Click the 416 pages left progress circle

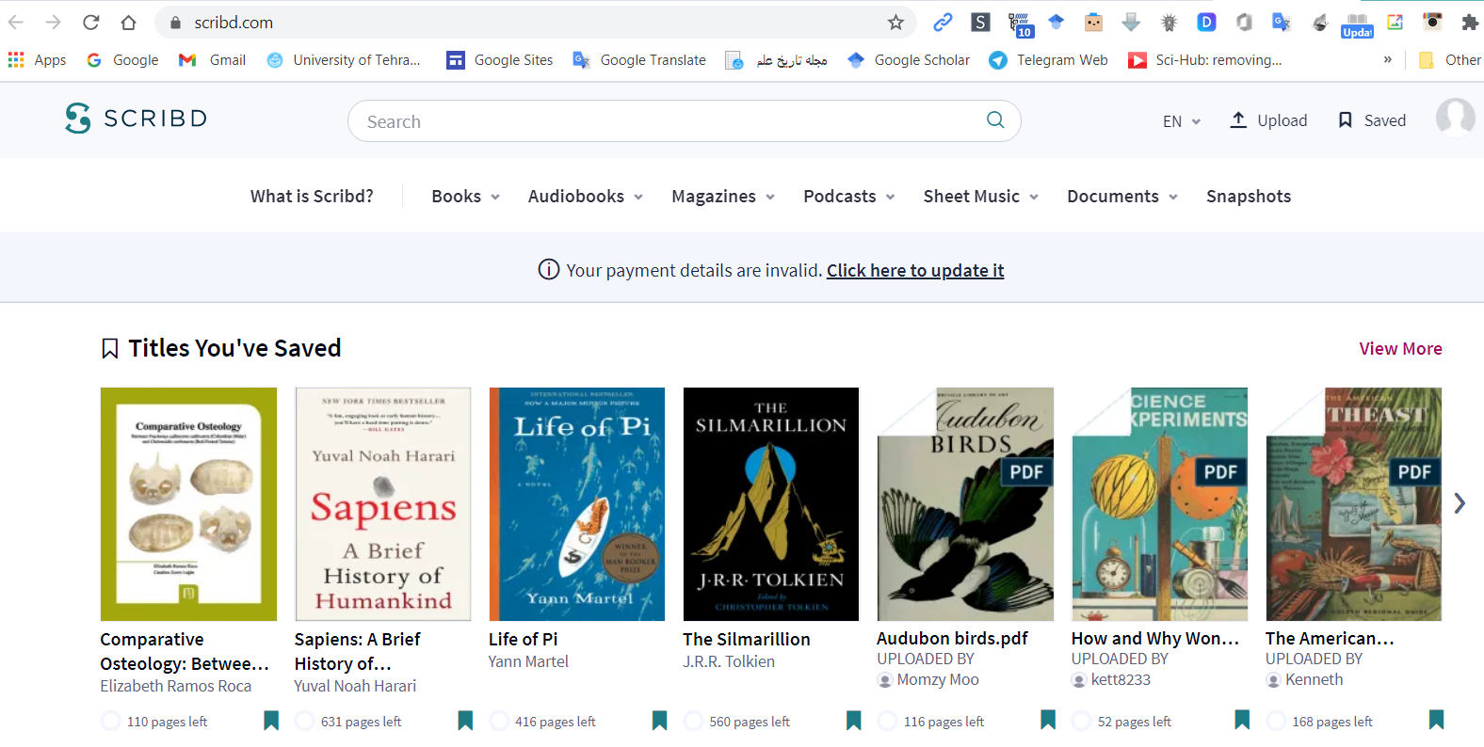[x=499, y=721]
